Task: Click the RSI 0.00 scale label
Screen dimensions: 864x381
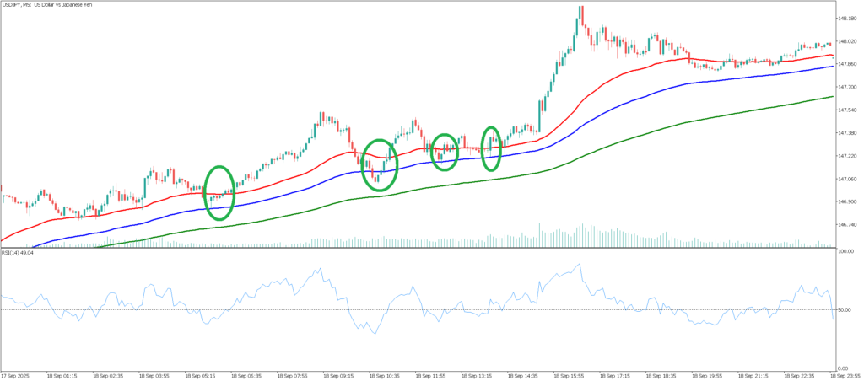Action: click(x=845, y=368)
